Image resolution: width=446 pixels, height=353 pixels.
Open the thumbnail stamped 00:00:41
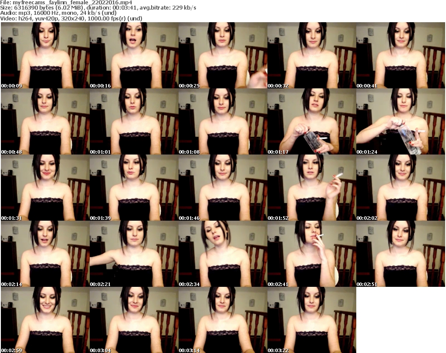tap(401, 55)
